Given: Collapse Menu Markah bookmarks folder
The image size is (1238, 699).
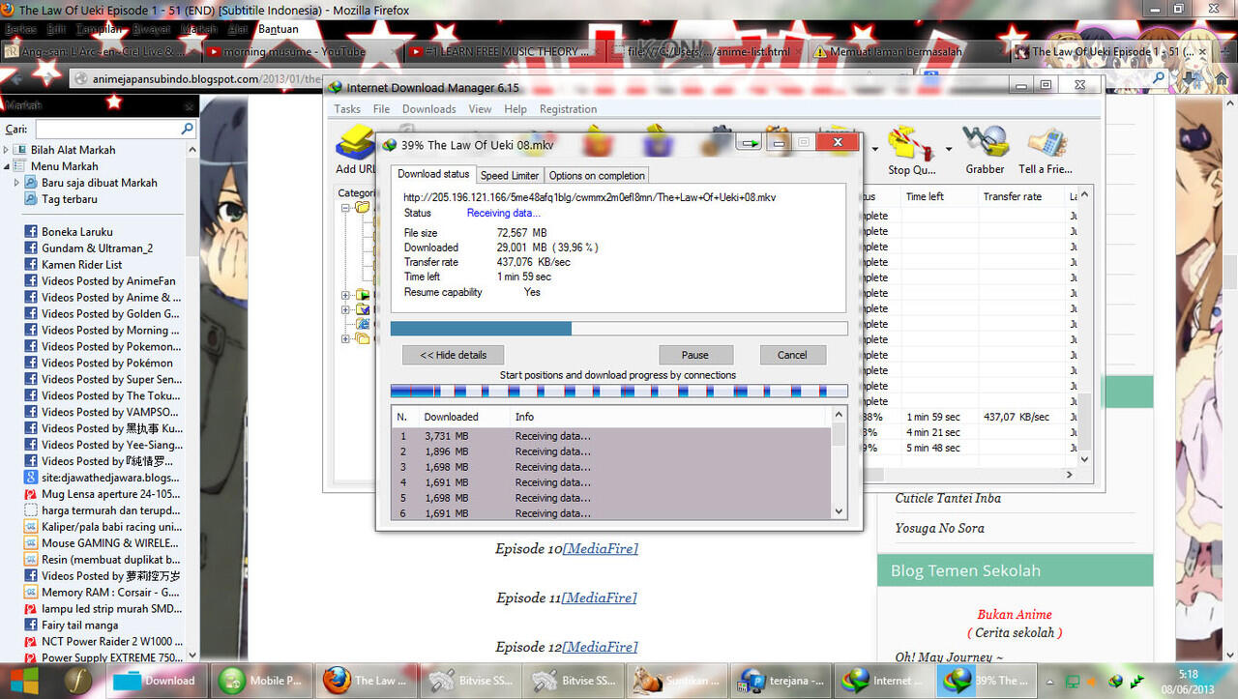Looking at the screenshot, I should [x=7, y=166].
